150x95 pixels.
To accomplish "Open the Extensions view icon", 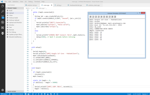I will [x=2, y=28].
